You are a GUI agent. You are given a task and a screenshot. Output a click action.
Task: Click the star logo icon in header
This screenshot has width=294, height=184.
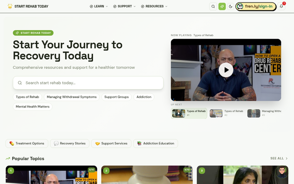pos(10,6)
